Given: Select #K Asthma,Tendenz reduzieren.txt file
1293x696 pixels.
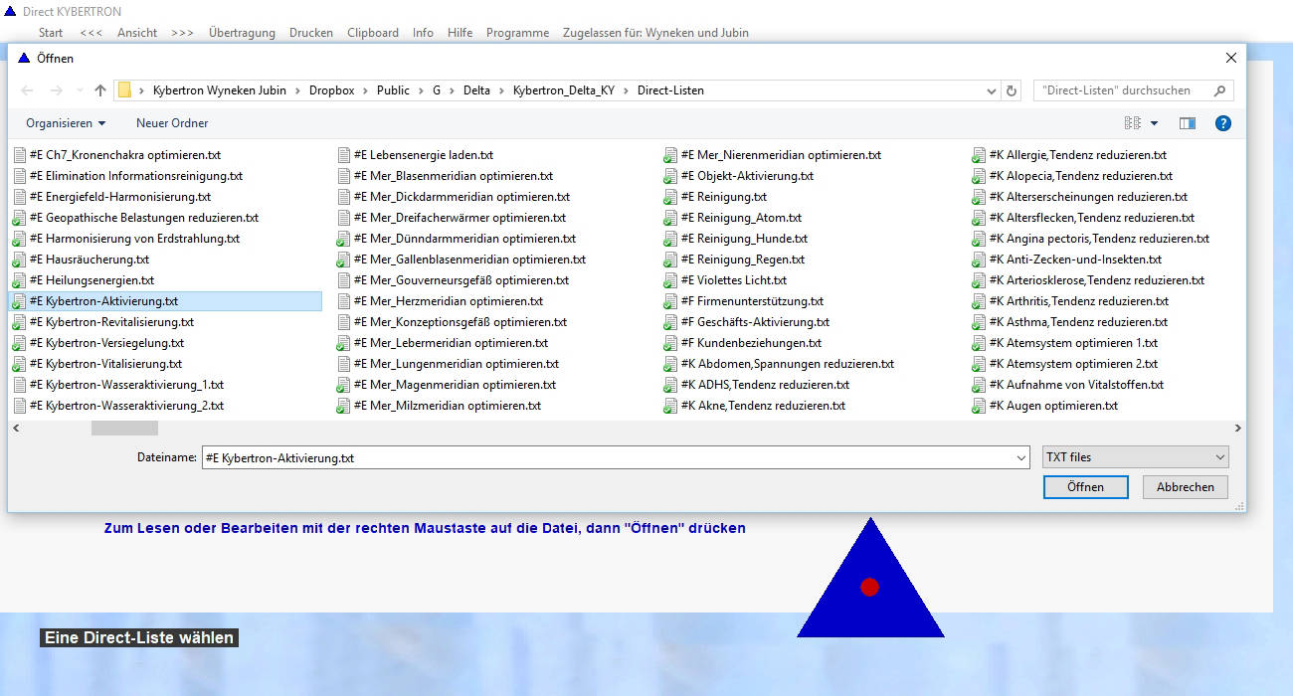Looking at the screenshot, I should 1077,322.
